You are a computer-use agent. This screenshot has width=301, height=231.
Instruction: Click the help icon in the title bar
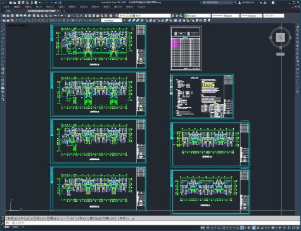273,3
